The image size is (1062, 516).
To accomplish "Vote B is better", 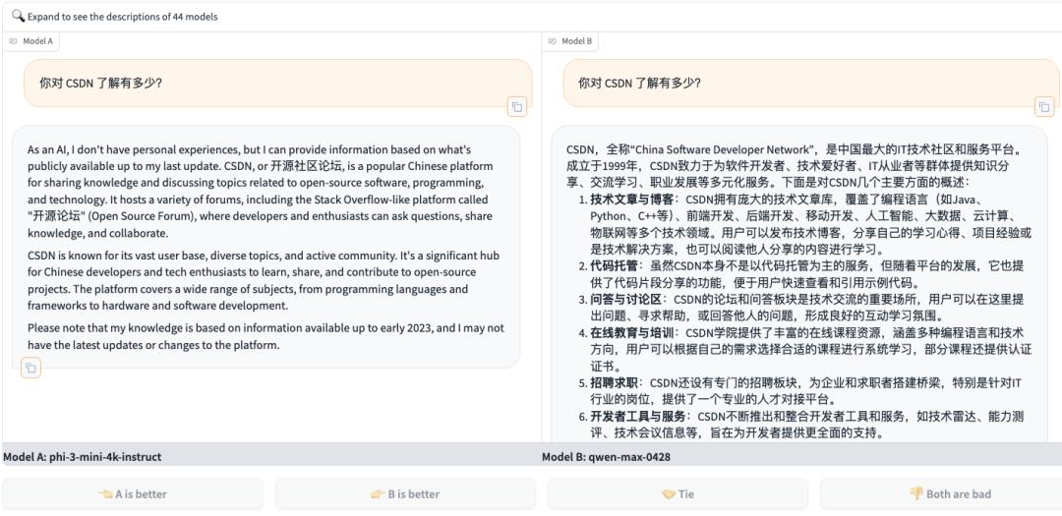I will pyautogui.click(x=405, y=493).
